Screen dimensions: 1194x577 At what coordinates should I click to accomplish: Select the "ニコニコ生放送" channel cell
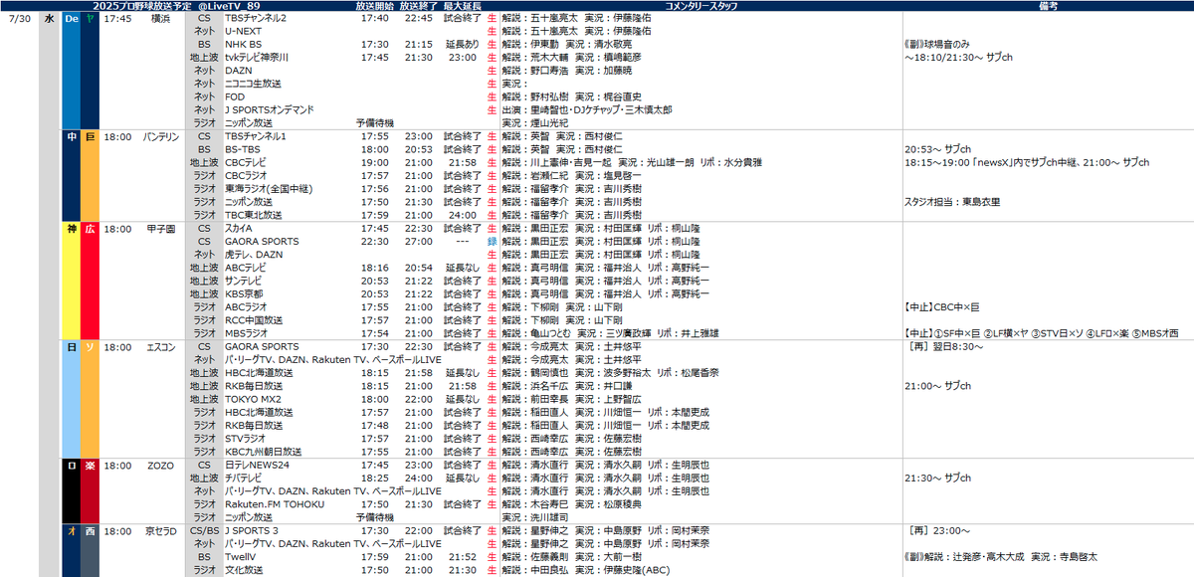[255, 84]
